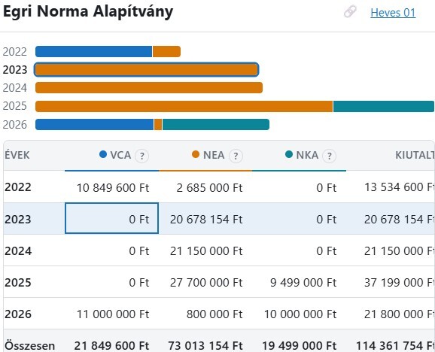Image resolution: width=435 pixels, height=352 pixels.
Task: Click the 11 000 000 Ft cell
Action: click(113, 314)
